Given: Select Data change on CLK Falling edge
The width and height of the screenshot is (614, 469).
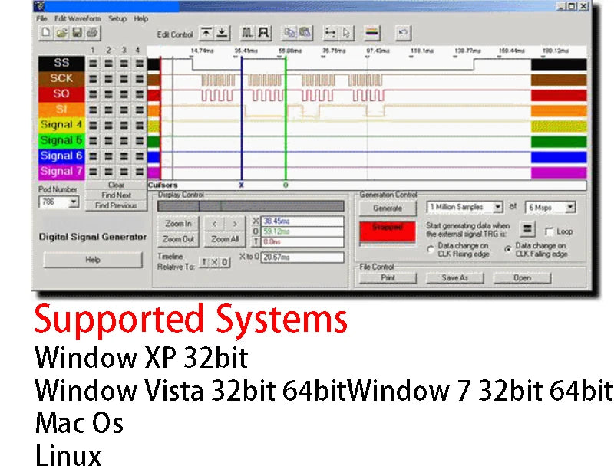Looking at the screenshot, I should (x=508, y=249).
